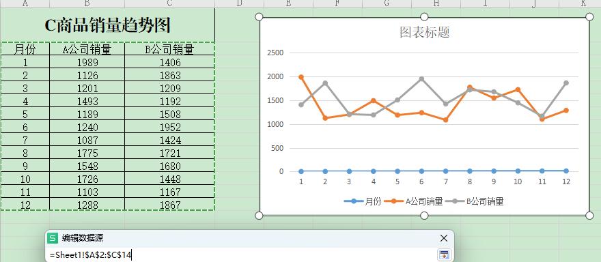Click the orange A公司销量 point at month 1
The height and width of the screenshot is (262, 601).
[x=301, y=77]
